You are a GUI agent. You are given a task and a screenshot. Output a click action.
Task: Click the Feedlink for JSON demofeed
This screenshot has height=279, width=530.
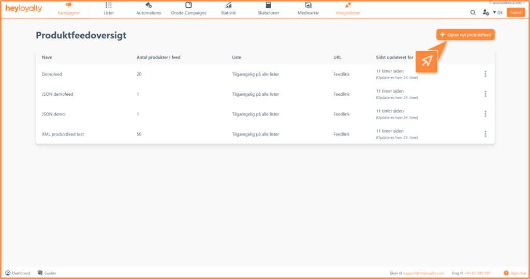click(x=341, y=94)
